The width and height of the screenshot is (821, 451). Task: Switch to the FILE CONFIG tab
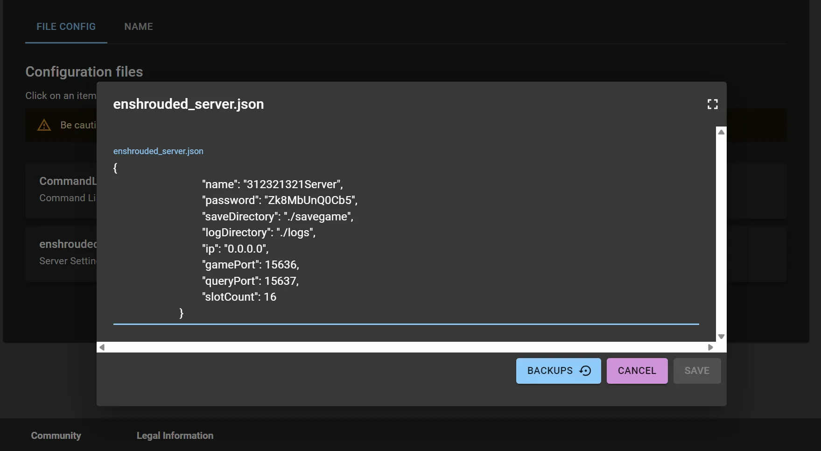click(x=66, y=27)
